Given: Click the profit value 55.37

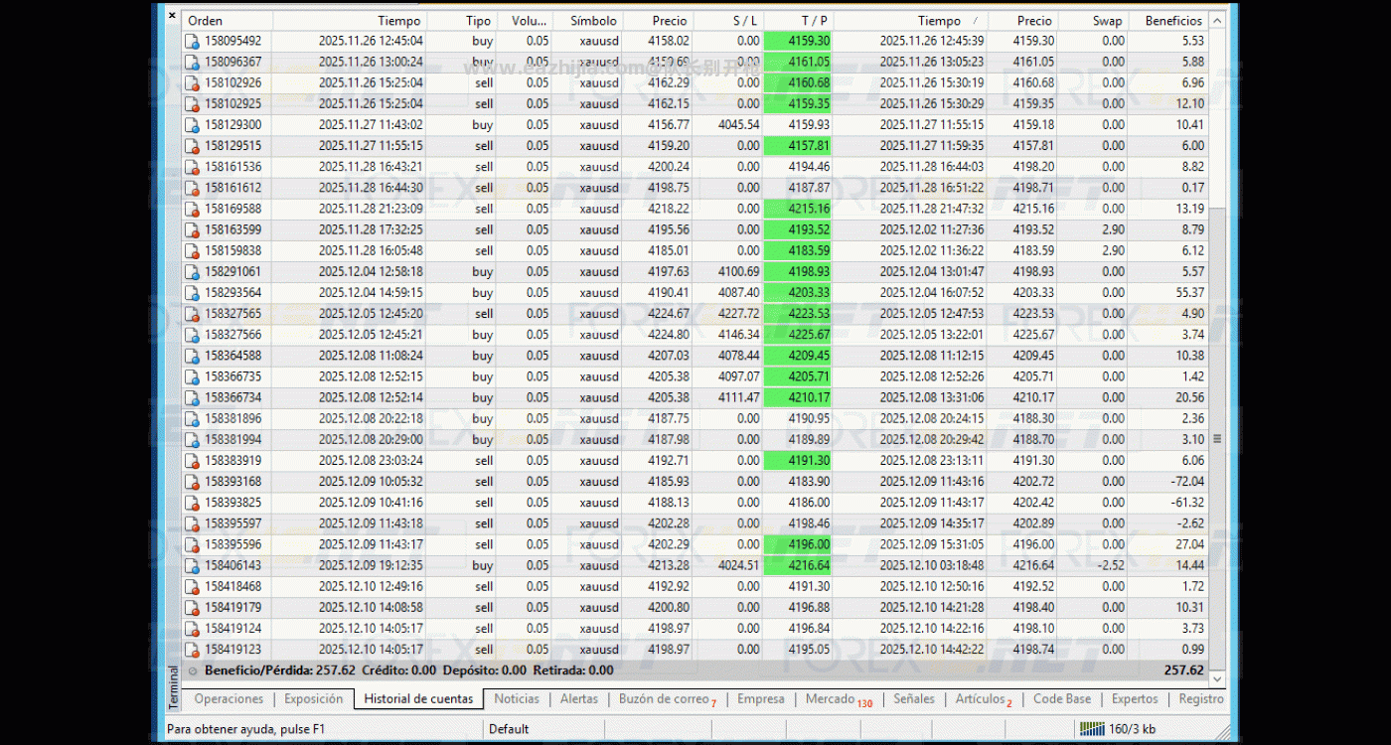Looking at the screenshot, I should tap(1188, 293).
